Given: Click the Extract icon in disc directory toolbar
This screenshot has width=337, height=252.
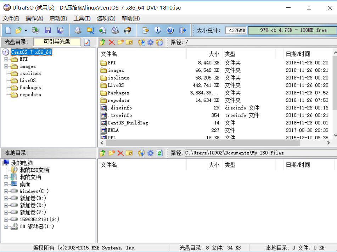Looking at the screenshot, I should tap(141, 42).
